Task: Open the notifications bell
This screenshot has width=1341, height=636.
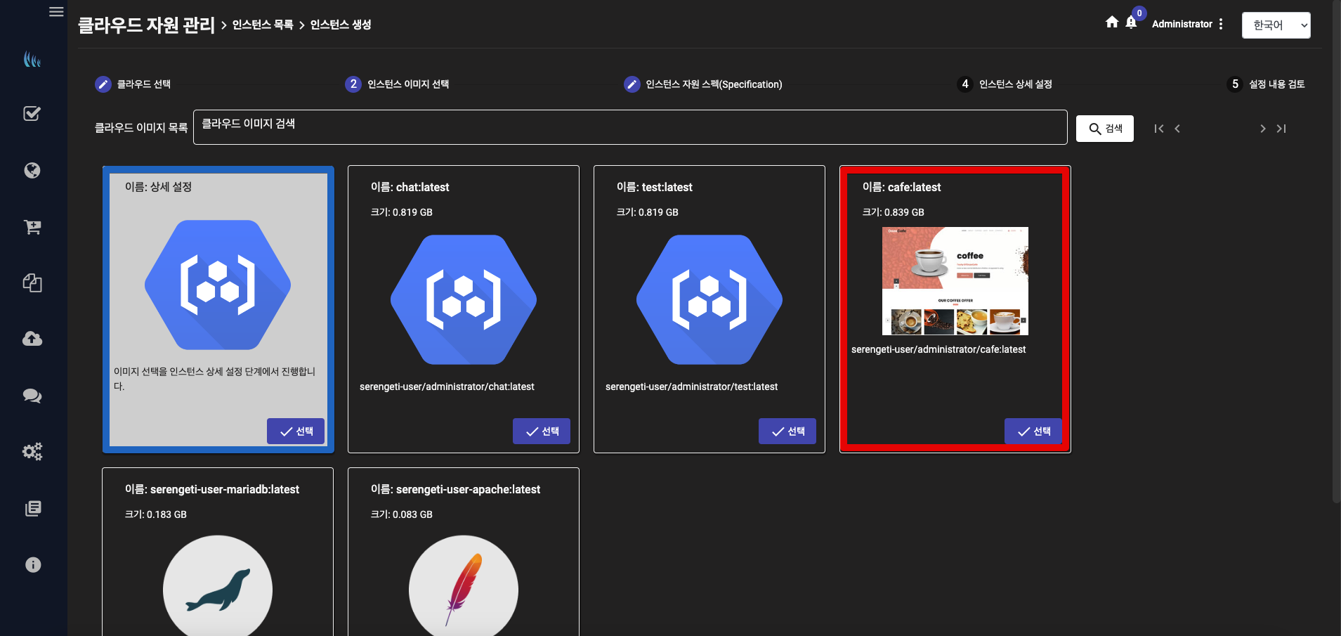Action: click(x=1131, y=22)
